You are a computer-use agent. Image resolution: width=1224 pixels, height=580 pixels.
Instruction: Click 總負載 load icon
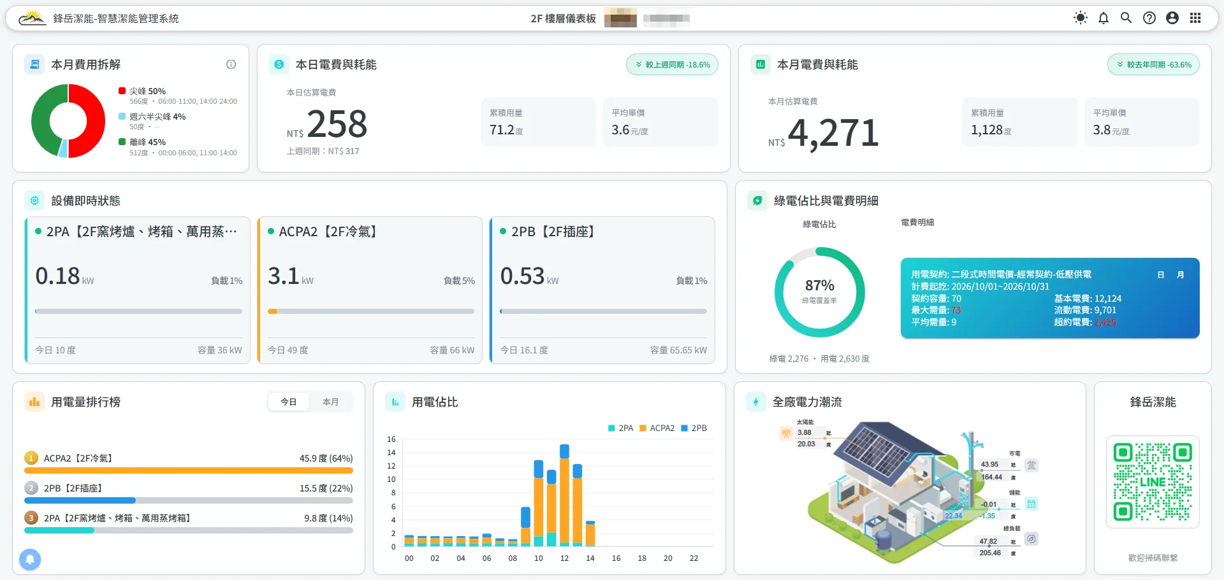(1031, 539)
